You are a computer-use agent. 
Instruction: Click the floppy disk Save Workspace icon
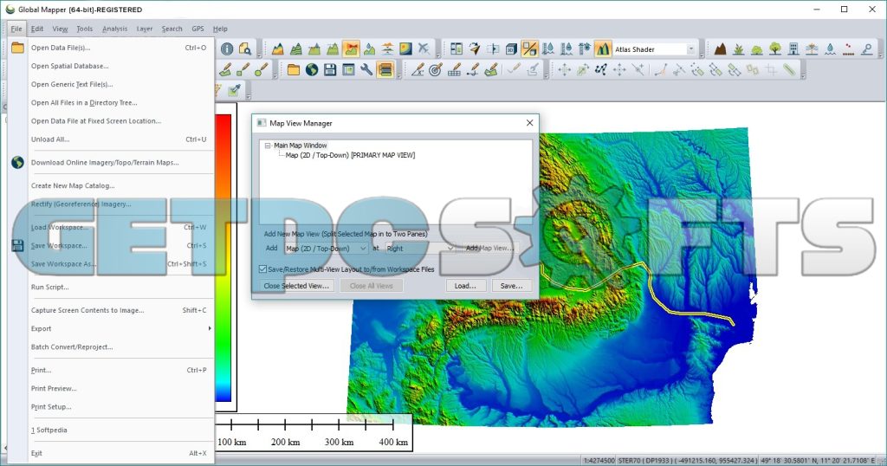click(330, 70)
